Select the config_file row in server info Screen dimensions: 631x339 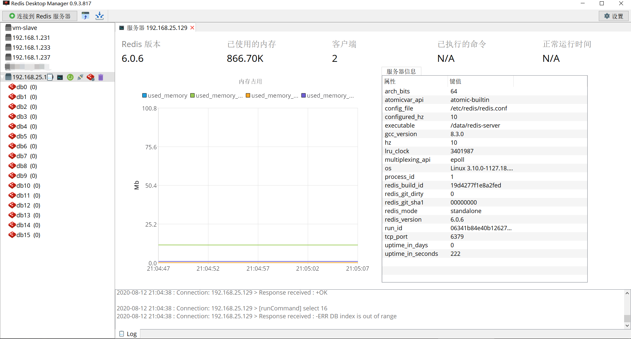(x=485, y=108)
